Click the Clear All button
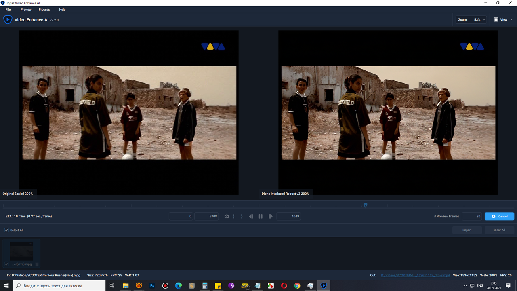The height and width of the screenshot is (291, 517). (499, 230)
